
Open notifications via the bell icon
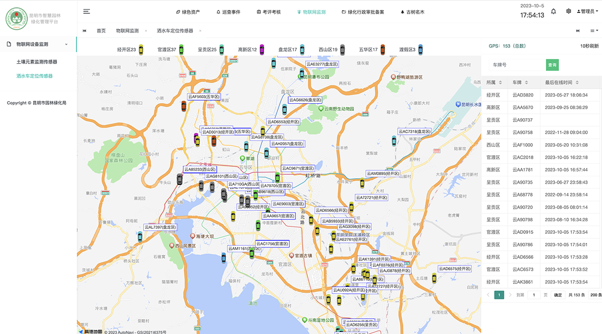[553, 12]
